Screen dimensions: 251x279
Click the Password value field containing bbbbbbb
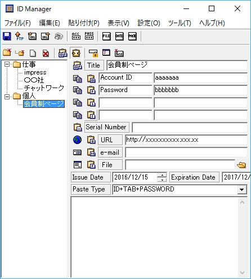(200, 90)
